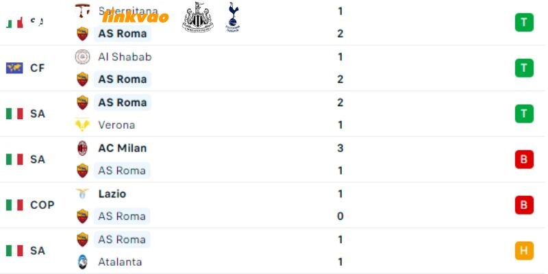Open the Lazio team link
Screen dimensions: 548x274
click(112, 194)
